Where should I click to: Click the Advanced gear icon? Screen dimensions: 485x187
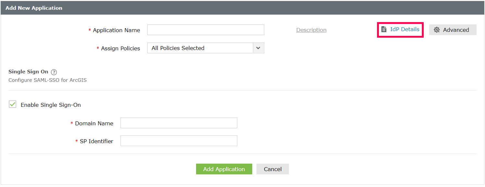coord(437,30)
